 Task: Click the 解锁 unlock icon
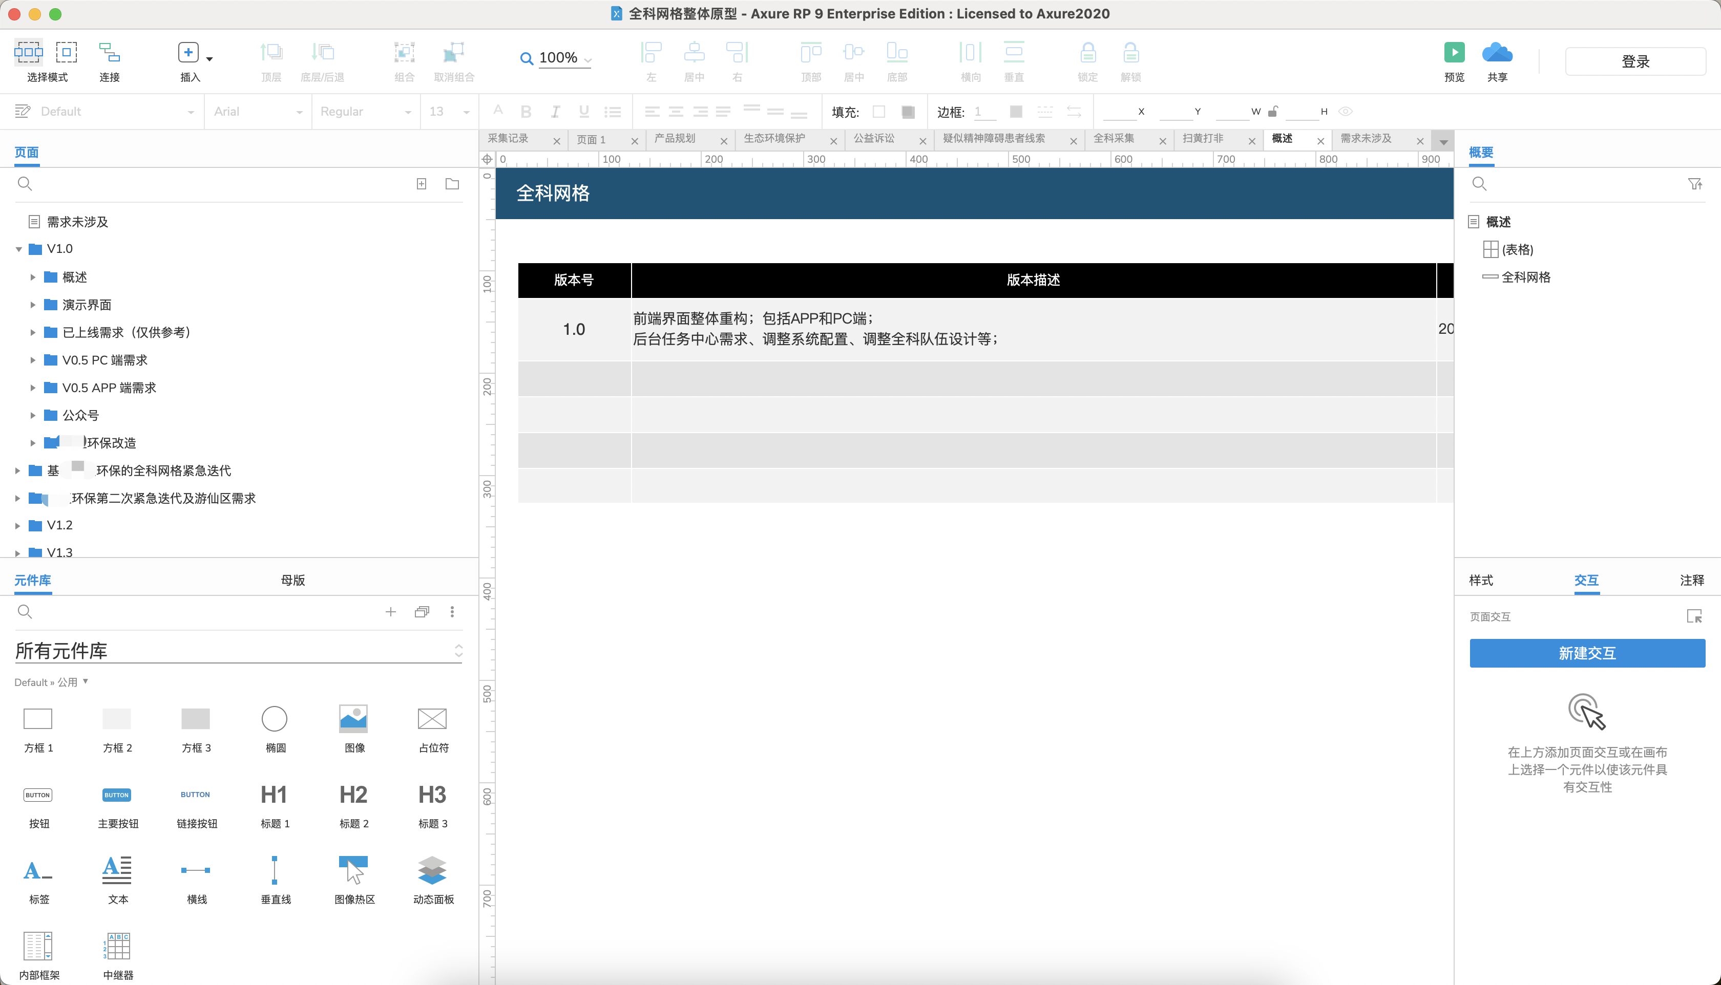[x=1131, y=52]
